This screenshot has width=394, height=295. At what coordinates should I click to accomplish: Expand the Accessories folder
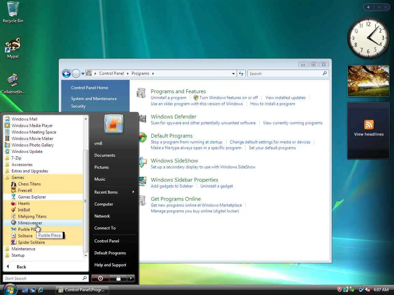click(x=22, y=165)
